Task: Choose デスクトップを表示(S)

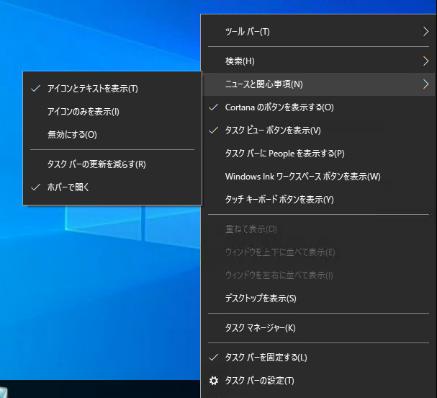Action: (318, 298)
